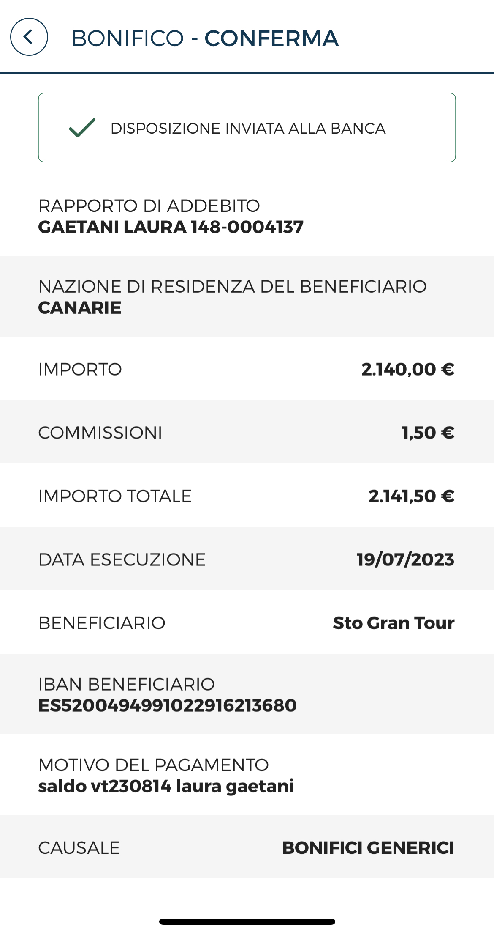Tap the Data esecuzione label

[x=122, y=559]
